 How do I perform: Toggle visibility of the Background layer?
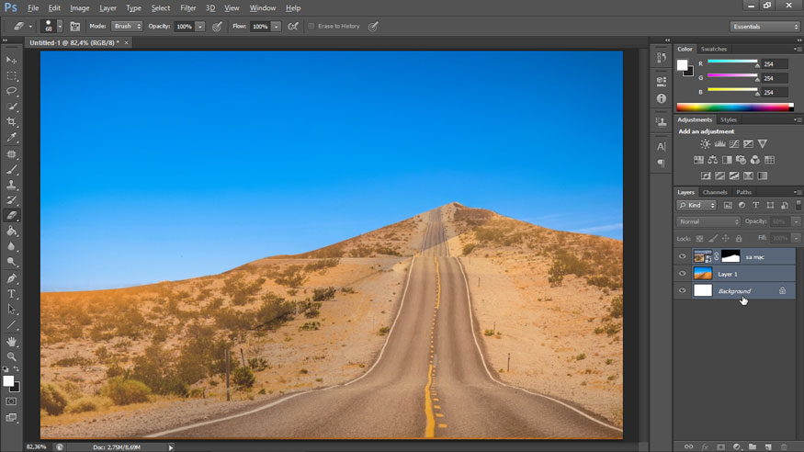682,291
